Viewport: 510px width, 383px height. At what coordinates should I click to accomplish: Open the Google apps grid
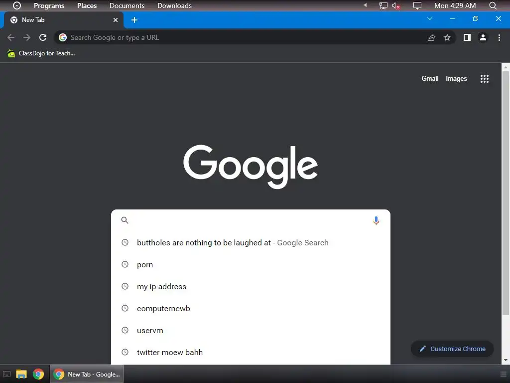click(485, 78)
